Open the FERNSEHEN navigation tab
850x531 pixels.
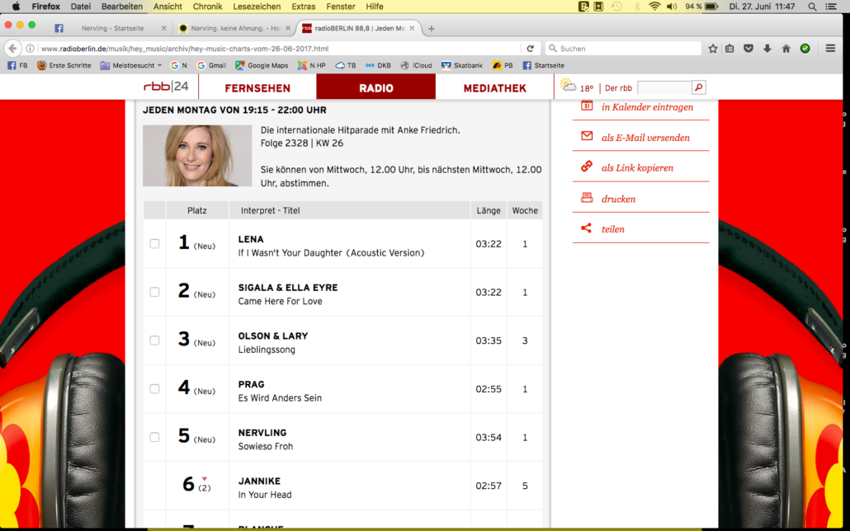257,87
